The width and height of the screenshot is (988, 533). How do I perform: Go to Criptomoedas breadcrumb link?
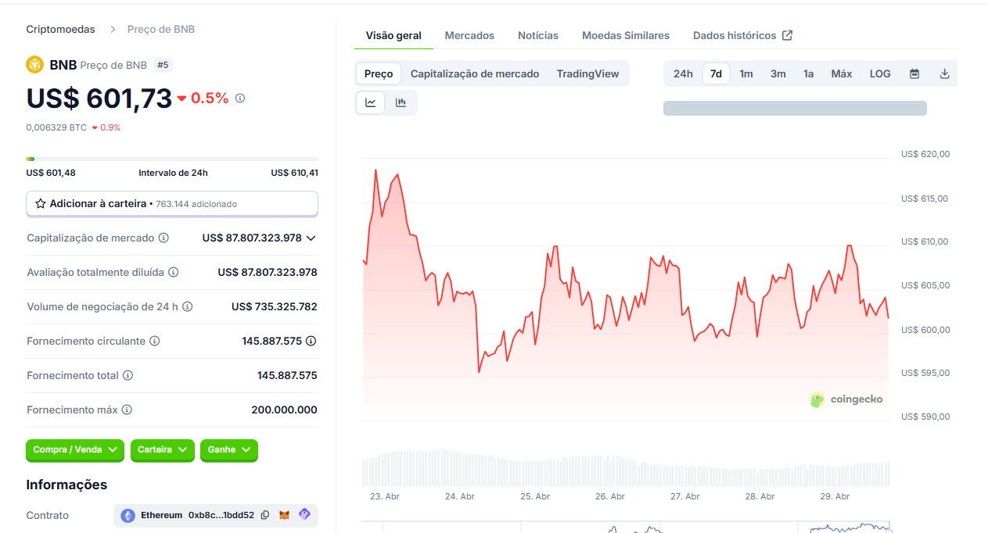point(60,29)
